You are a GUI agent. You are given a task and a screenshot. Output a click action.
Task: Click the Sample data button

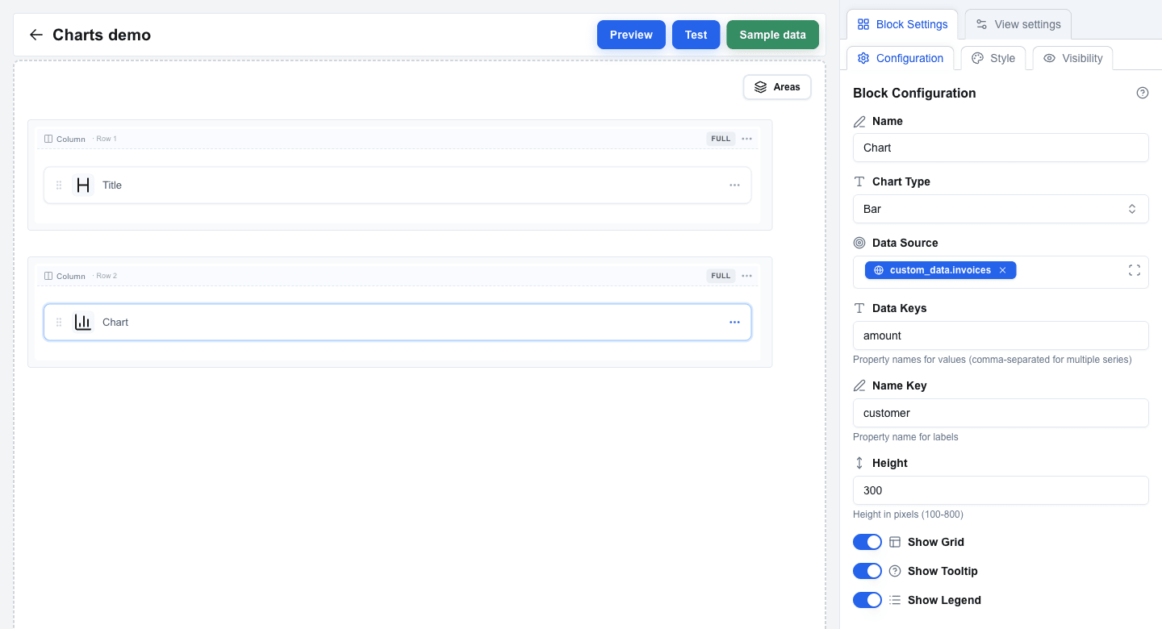pos(772,35)
